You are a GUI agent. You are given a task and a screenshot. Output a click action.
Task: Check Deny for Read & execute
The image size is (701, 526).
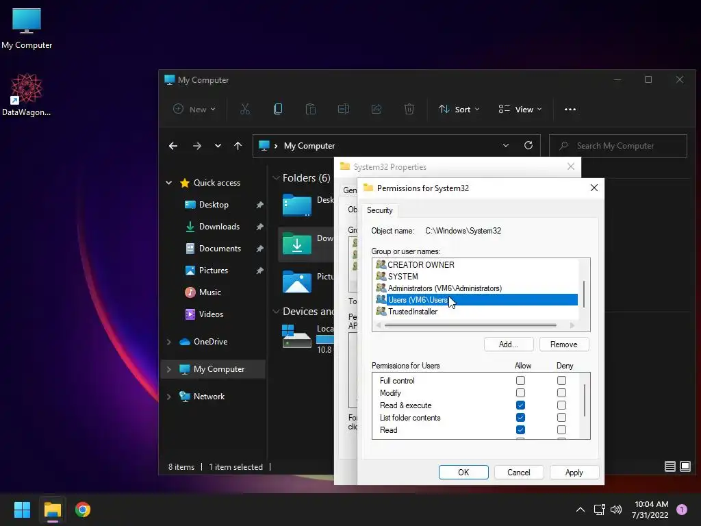(x=561, y=405)
